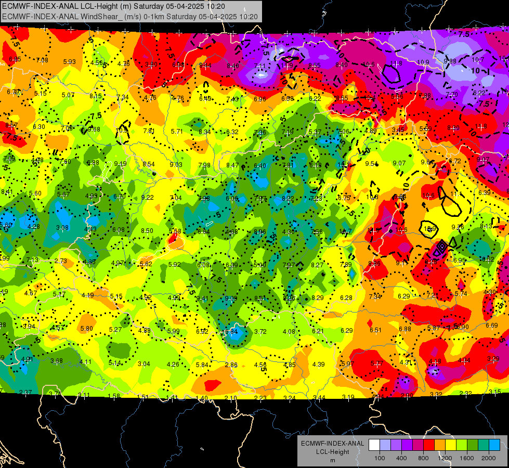Click the legend tick label 100

click(380, 458)
